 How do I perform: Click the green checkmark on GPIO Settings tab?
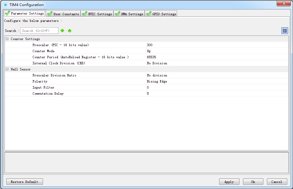pyautogui.click(x=149, y=14)
